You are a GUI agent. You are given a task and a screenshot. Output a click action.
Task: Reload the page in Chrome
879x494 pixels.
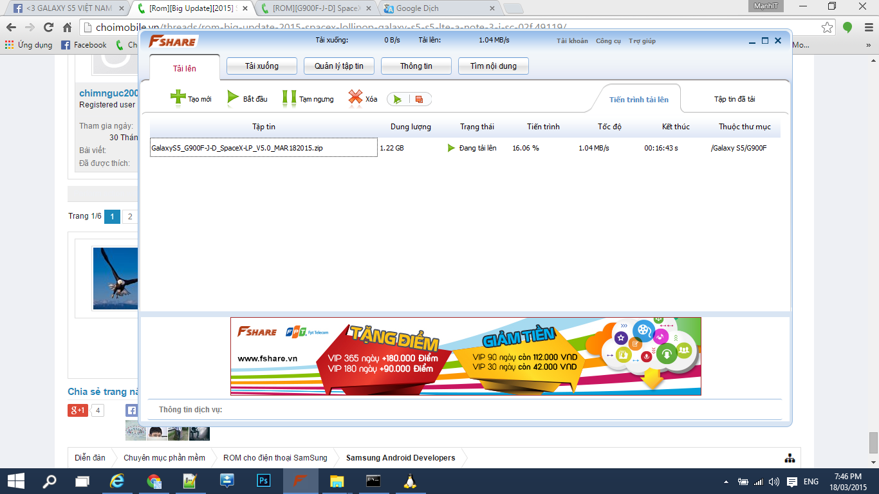48,28
